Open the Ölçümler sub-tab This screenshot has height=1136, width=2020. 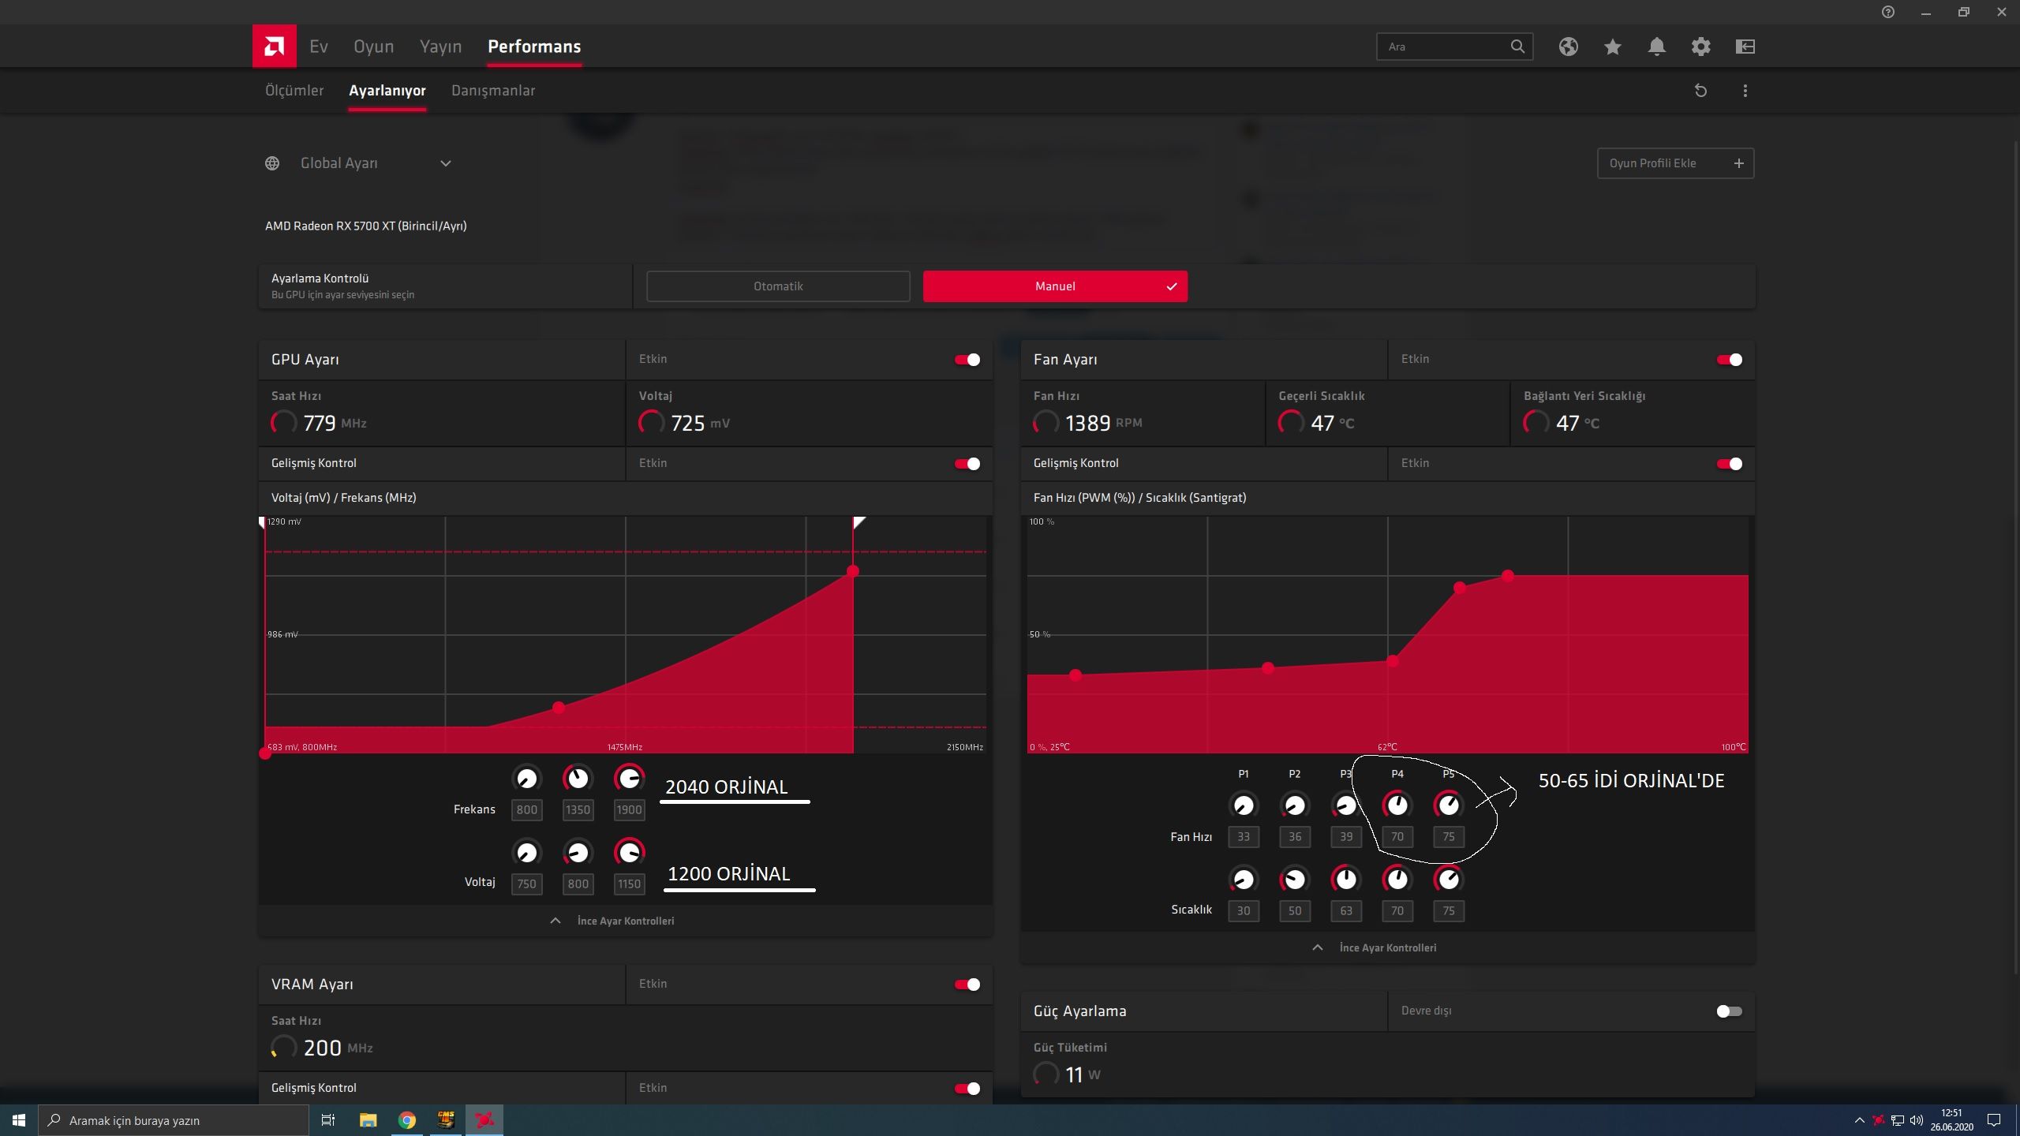tap(294, 91)
